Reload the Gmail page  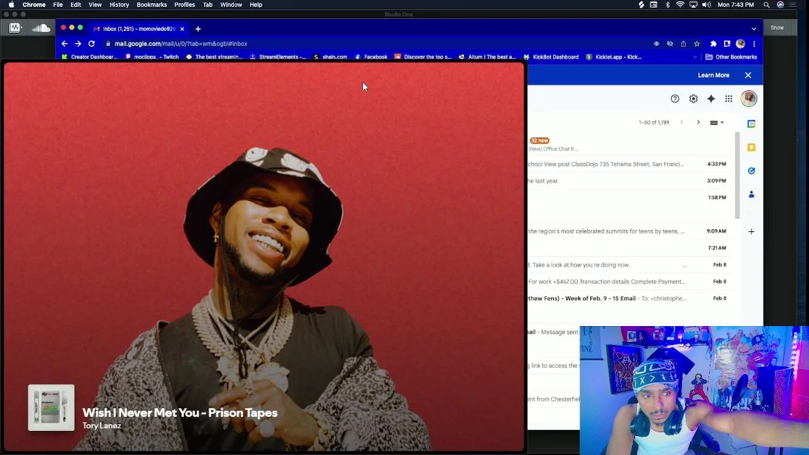coord(92,44)
